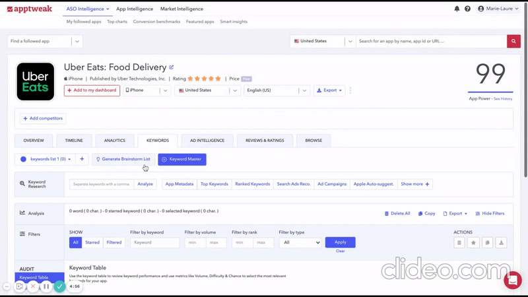Open the Filter by type All dropdown
This screenshot has height=297, width=528.
coord(300,242)
